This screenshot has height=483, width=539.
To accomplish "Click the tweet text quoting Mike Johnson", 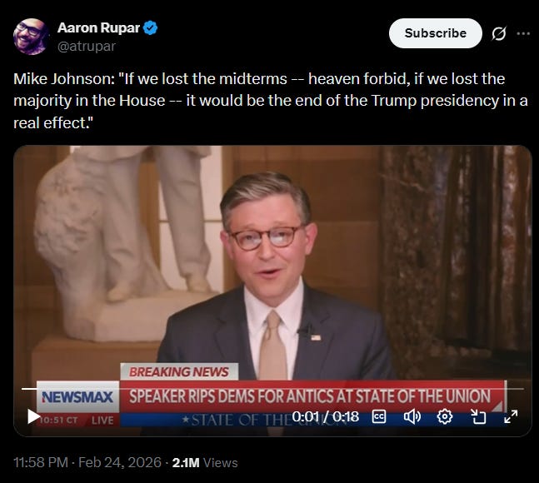I will (271, 101).
